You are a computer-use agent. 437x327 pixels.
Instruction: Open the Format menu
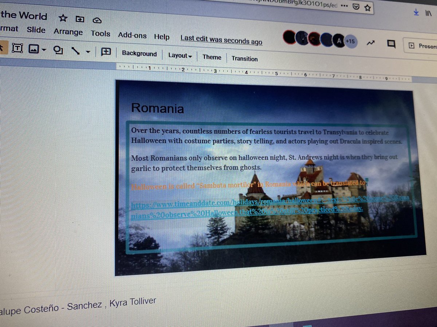tap(9, 28)
